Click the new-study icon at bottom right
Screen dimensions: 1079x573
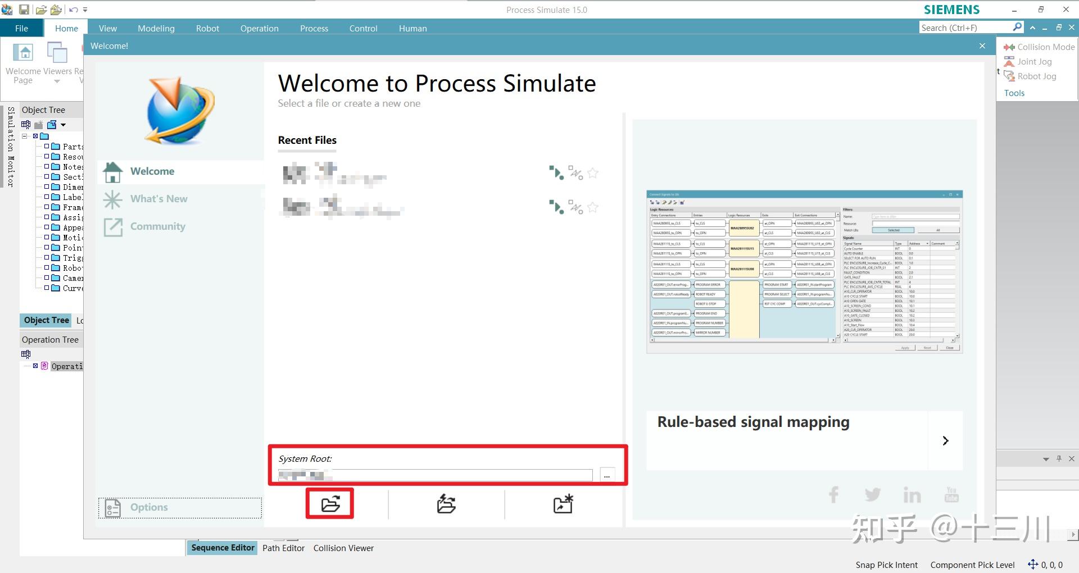click(x=563, y=504)
